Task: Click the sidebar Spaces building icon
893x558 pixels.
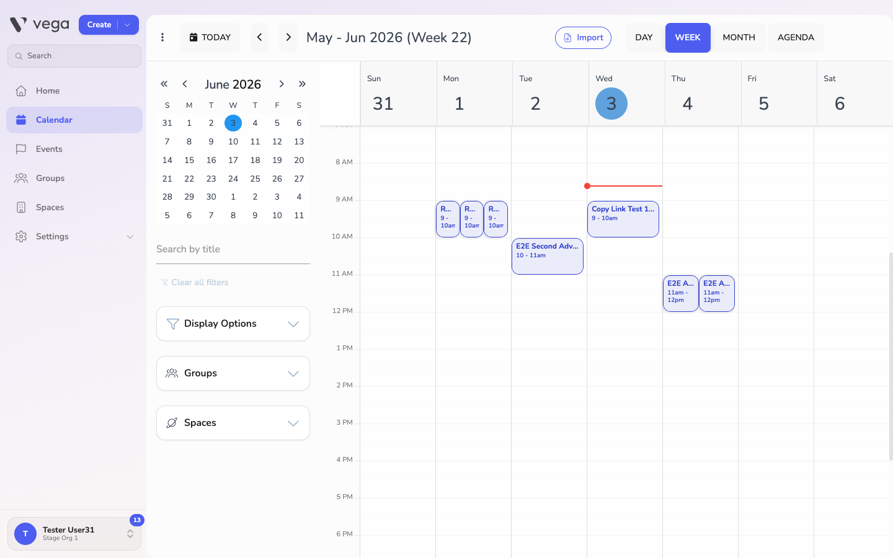Action: tap(21, 207)
